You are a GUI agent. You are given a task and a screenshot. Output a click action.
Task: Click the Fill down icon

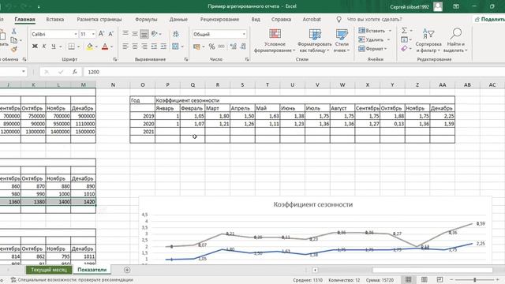point(404,39)
